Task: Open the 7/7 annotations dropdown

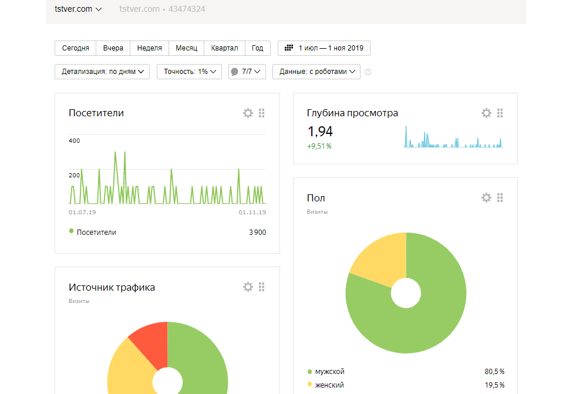Action: pos(247,72)
